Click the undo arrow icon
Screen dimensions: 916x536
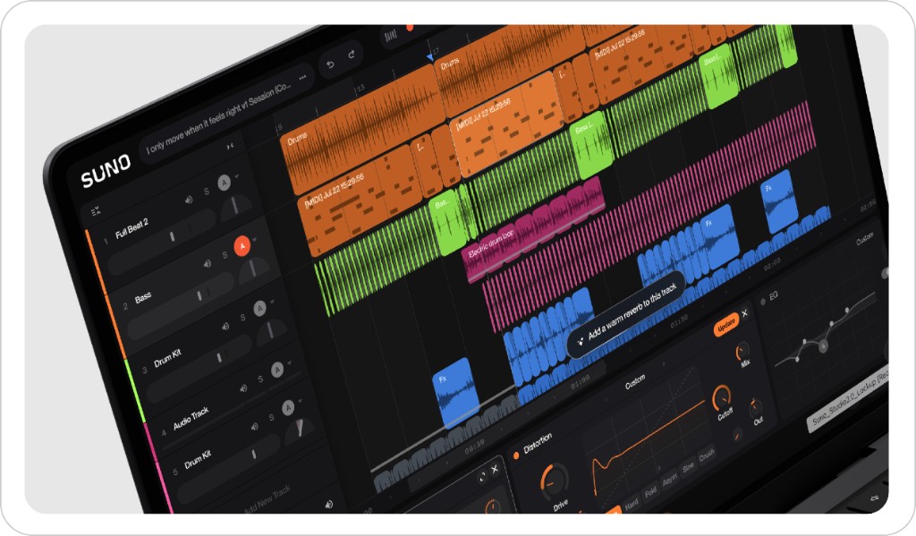click(x=330, y=64)
